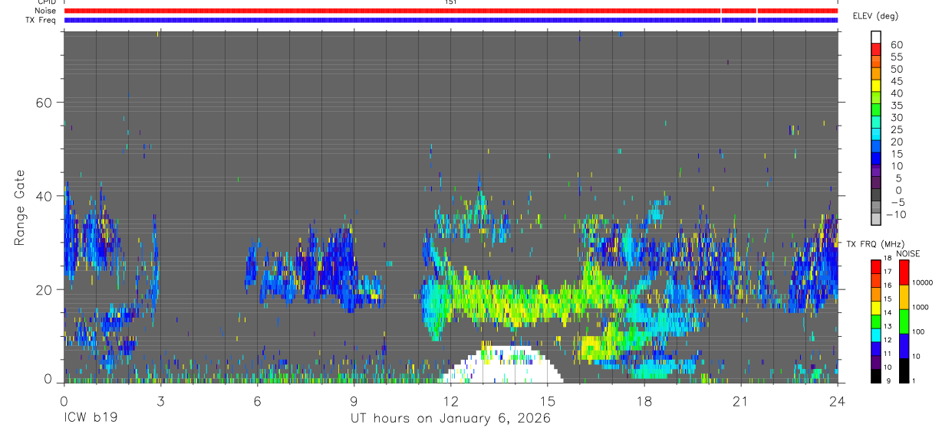This screenshot has width=942, height=434.
Task: Click the 'TX Freq' row label
Action: [40, 20]
